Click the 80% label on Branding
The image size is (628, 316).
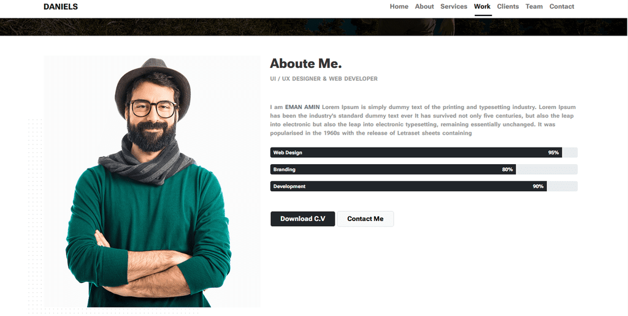click(x=507, y=170)
